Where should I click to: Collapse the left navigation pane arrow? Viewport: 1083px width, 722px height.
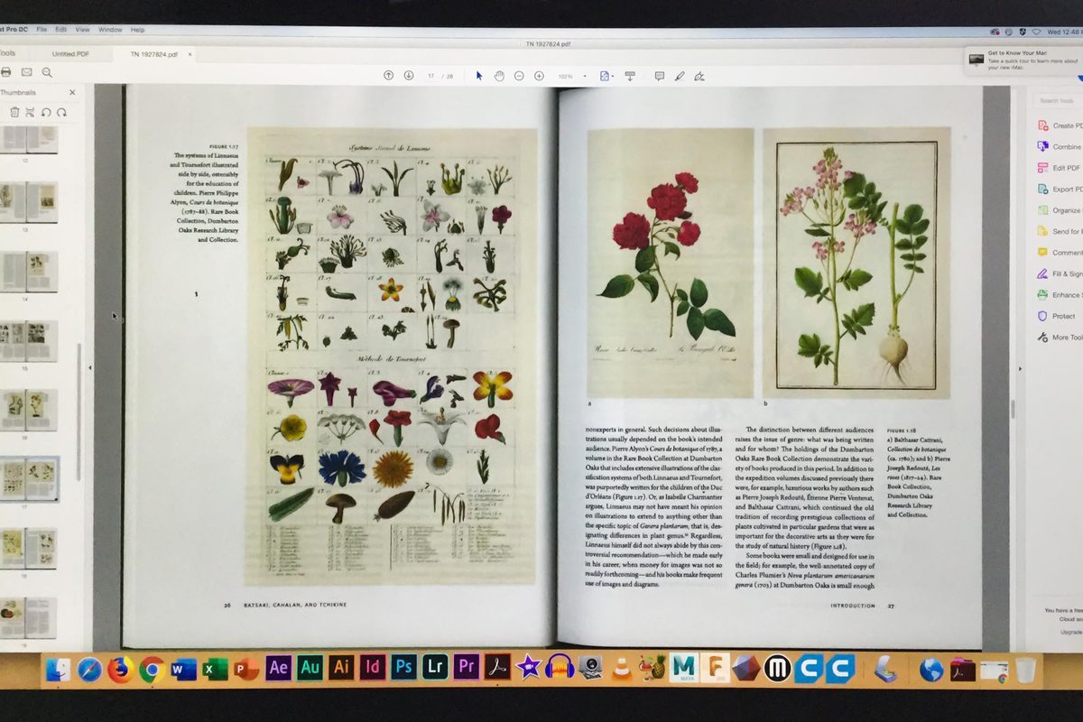pyautogui.click(x=89, y=368)
